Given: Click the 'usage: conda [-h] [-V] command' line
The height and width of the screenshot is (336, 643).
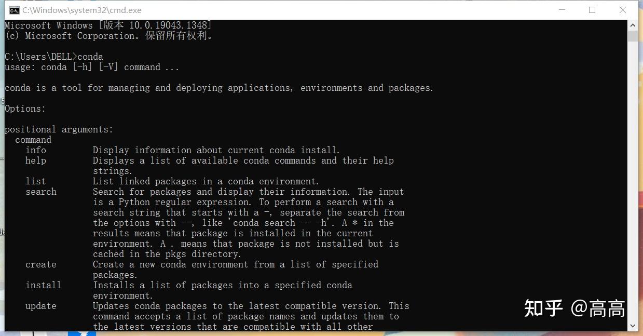Looking at the screenshot, I should point(92,67).
